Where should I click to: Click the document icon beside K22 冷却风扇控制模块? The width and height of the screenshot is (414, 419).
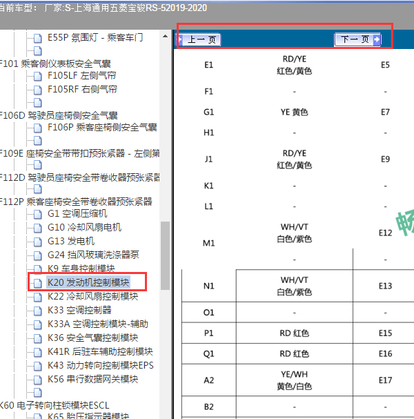[38, 297]
